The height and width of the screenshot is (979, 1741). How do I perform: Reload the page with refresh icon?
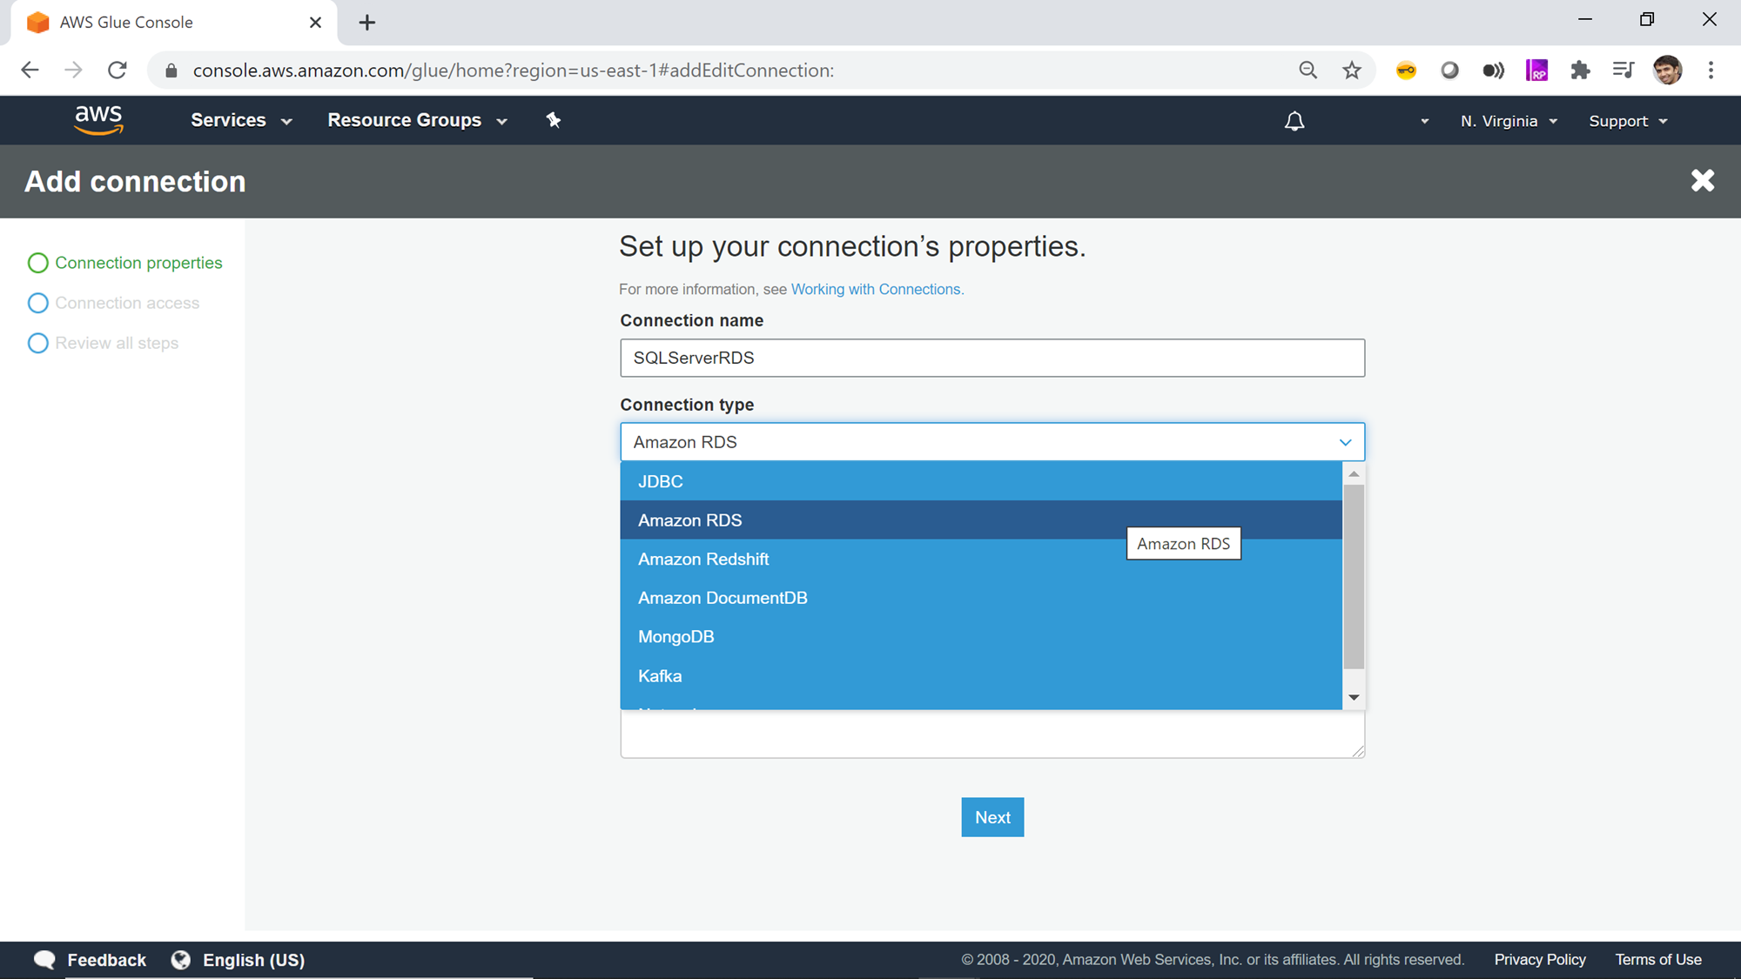(118, 70)
